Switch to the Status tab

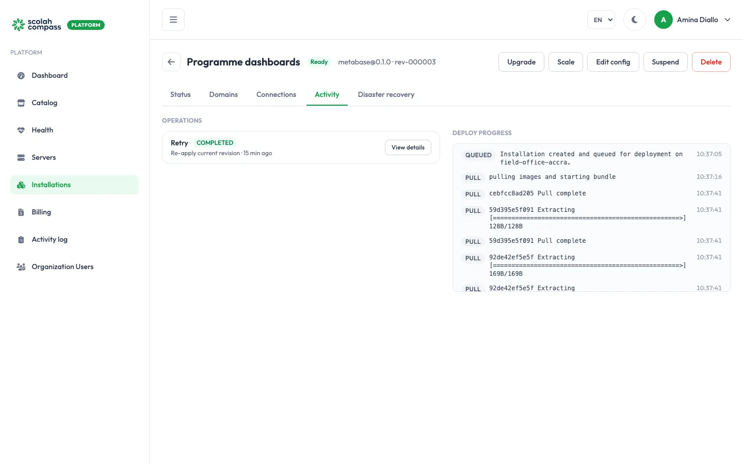pos(181,95)
